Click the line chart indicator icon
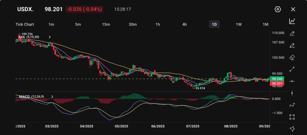This screenshot has width=307, height=135. tap(292, 21)
